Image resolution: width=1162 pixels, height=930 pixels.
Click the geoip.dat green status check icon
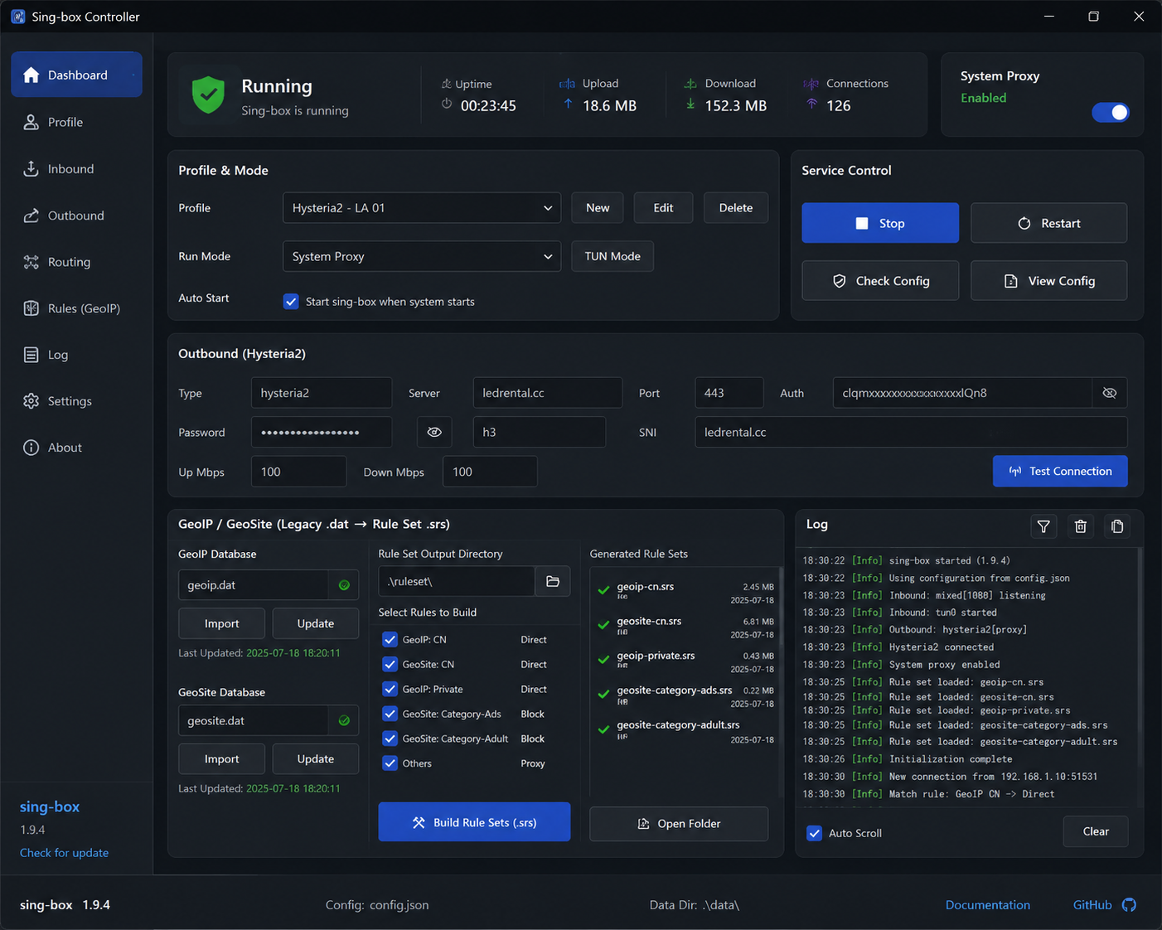344,585
